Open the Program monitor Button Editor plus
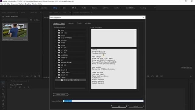This screenshot has height=110, width=195. pyautogui.click(x=191, y=76)
